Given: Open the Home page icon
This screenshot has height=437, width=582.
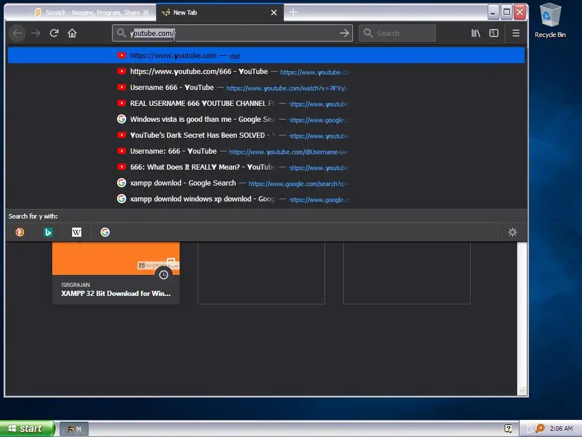Looking at the screenshot, I should 72,33.
